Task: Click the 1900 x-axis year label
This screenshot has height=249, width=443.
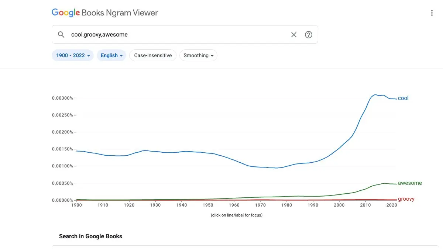Action: click(76, 205)
